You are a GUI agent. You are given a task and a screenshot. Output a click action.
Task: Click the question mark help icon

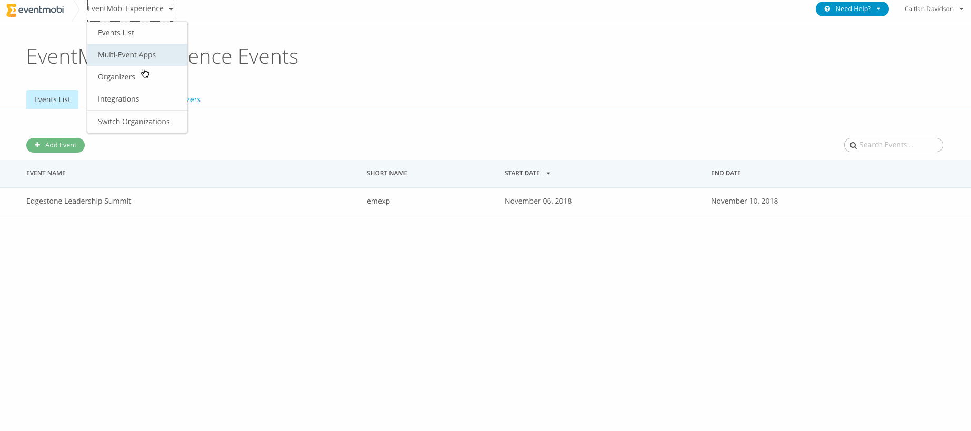827,9
